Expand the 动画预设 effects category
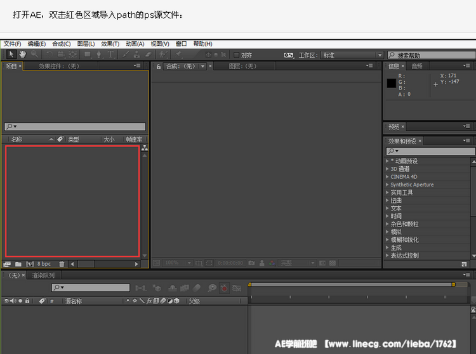476x354 pixels. (x=387, y=161)
